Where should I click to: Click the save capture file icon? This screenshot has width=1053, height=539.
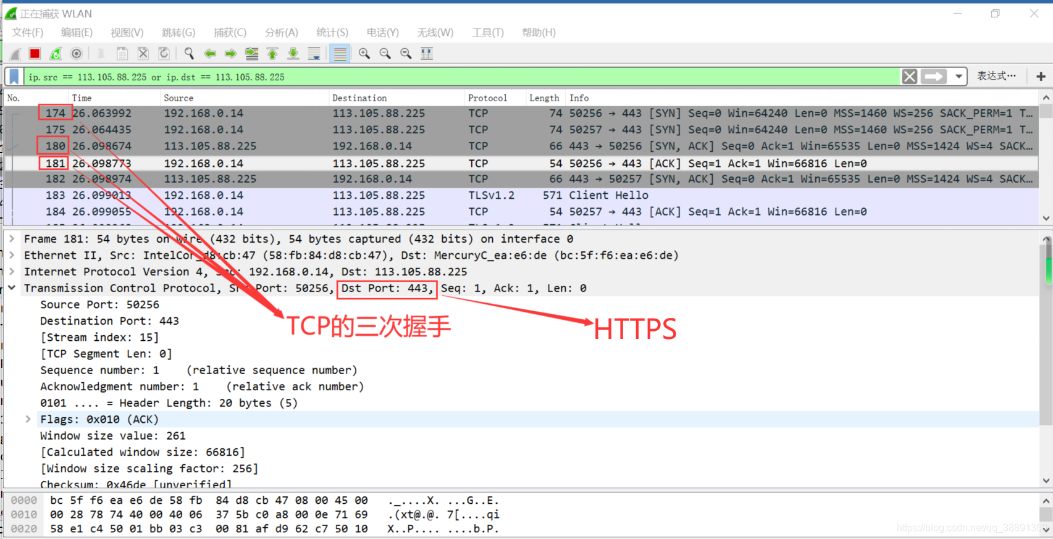(x=122, y=54)
